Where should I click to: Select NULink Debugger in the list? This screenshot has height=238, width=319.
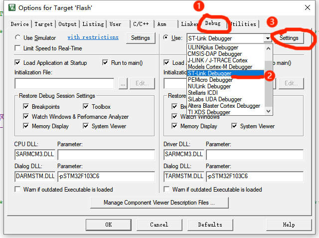(226, 86)
